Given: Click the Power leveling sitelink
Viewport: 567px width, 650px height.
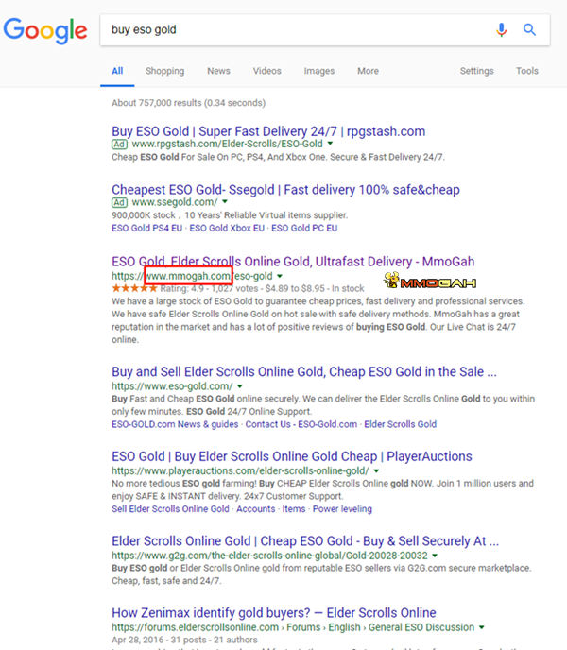Looking at the screenshot, I should 342,509.
